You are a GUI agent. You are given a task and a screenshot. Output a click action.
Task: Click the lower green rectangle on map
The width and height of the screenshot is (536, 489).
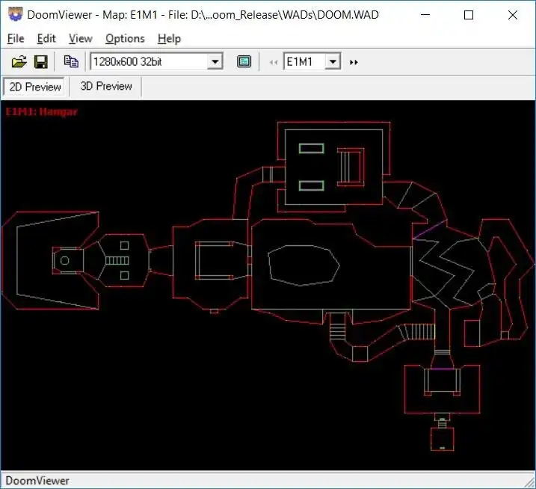(x=312, y=185)
